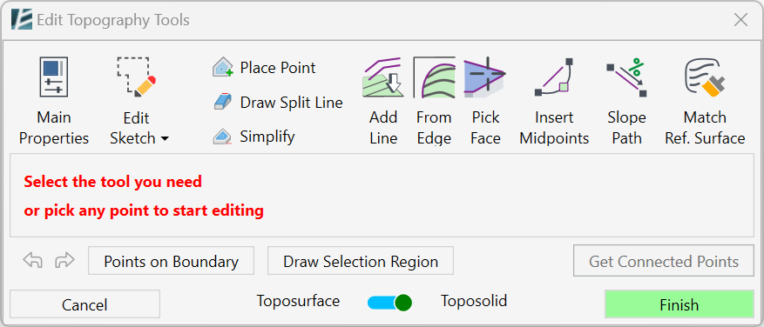Click the Points on Boundary button
The width and height of the screenshot is (764, 327).
[x=171, y=261]
